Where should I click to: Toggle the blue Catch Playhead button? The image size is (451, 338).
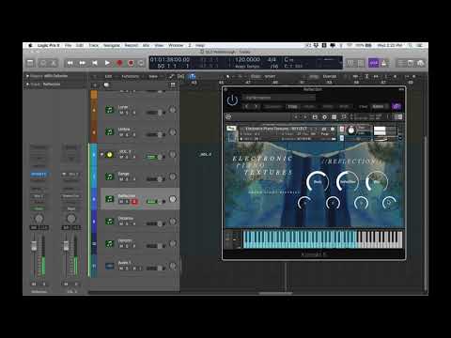pos(192,76)
